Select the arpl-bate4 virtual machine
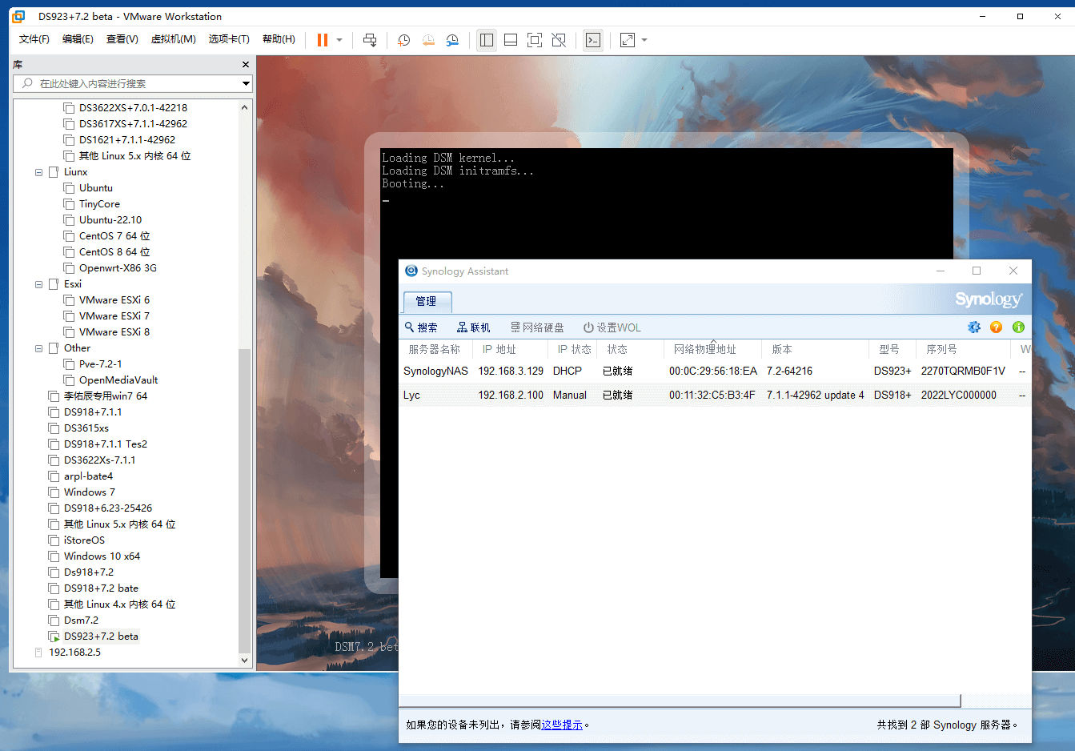 (x=88, y=476)
